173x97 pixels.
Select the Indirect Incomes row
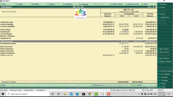pyautogui.click(x=78, y=51)
